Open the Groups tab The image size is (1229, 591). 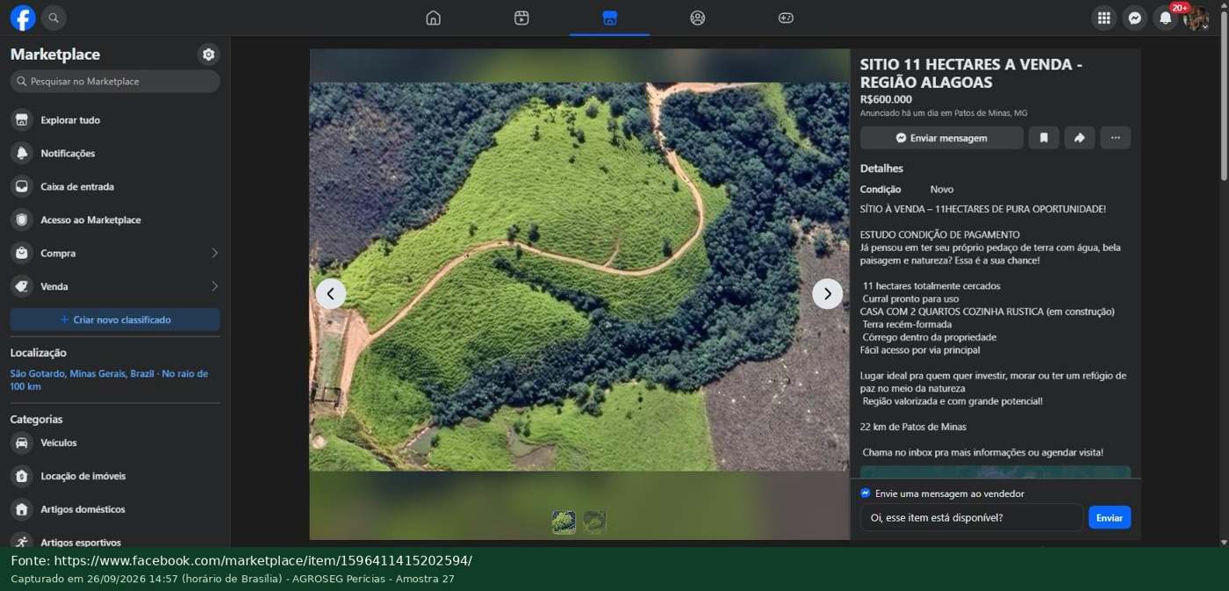[x=698, y=18]
